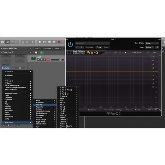
Task: Click the Compare button in plugin header
Action: (89, 47)
